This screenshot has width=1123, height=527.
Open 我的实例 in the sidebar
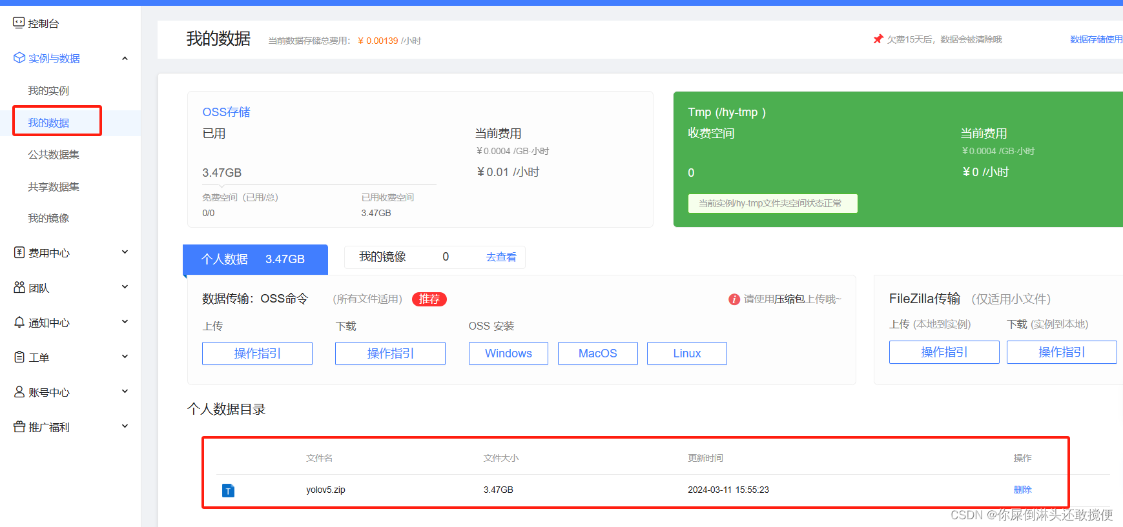[48, 91]
